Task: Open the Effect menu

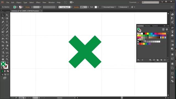Action: pyautogui.click(x=38, y=2)
